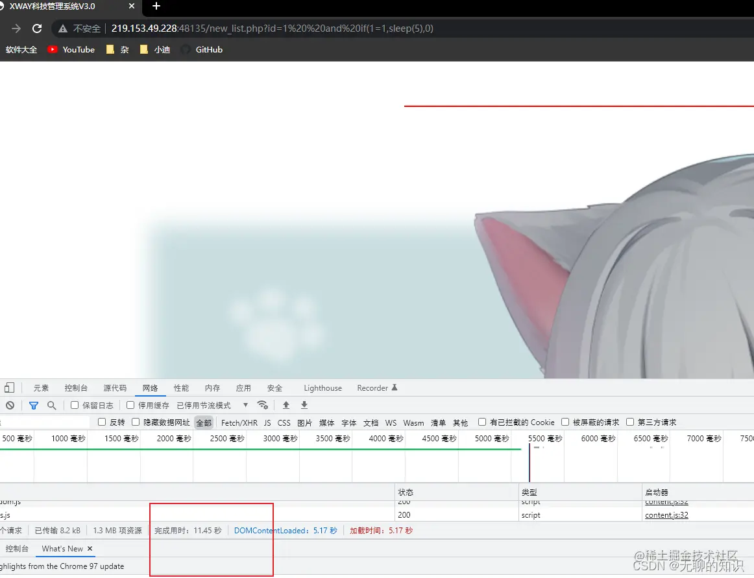Open the 小迪 bookmark folder
754x578 pixels.
155,49
